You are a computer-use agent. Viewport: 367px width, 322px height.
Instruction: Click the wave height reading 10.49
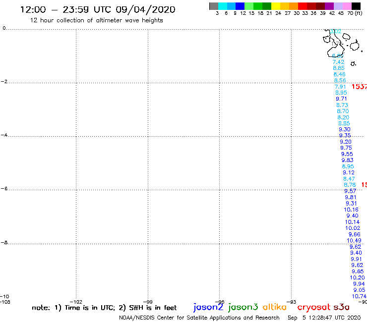[354, 241]
